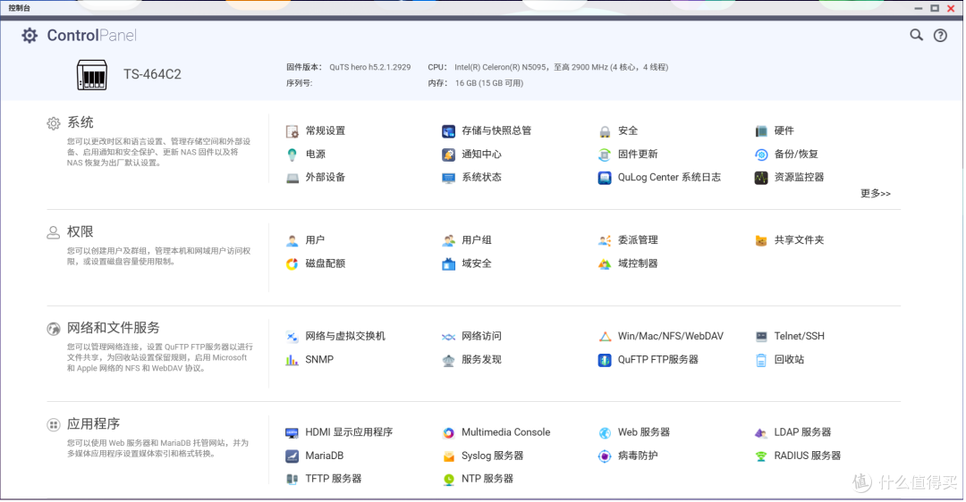Open 磁盘配额 disk quota icon
This screenshot has width=966, height=502.
coord(292,264)
